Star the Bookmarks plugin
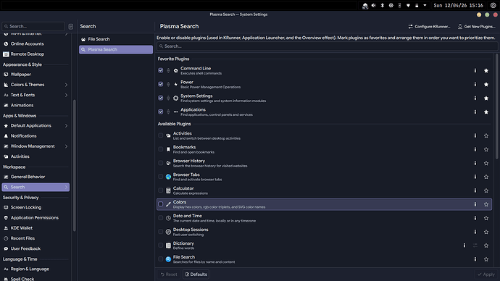Viewport: 500px width, 281px height. (x=486, y=149)
